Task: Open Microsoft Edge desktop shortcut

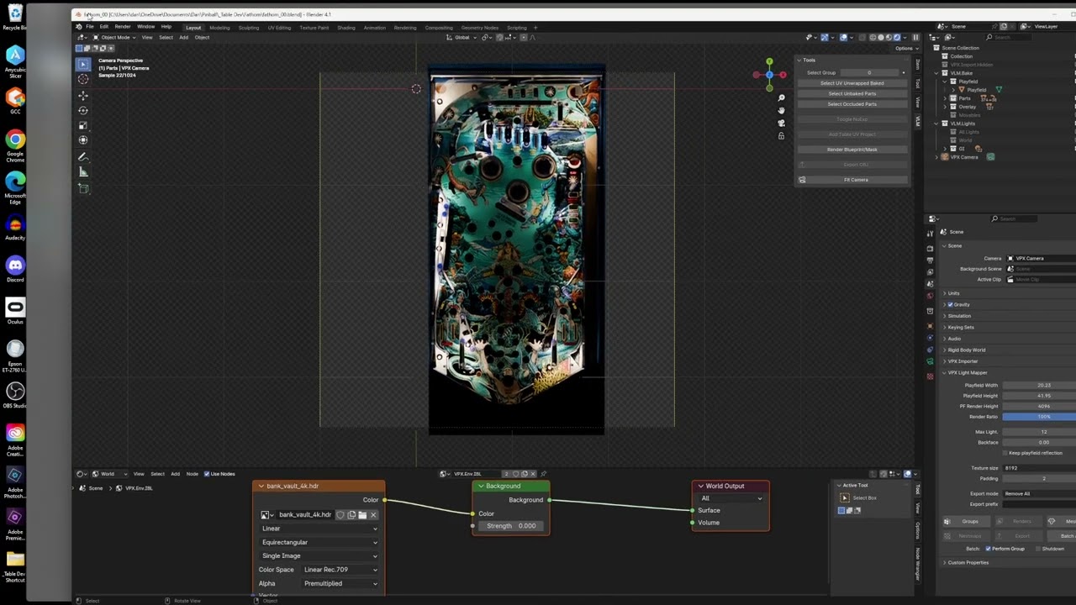Action: click(15, 187)
